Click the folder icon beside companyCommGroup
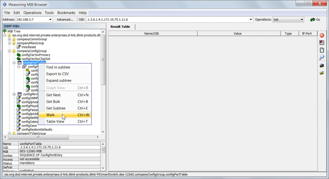The image size is (329, 179). 14,39
